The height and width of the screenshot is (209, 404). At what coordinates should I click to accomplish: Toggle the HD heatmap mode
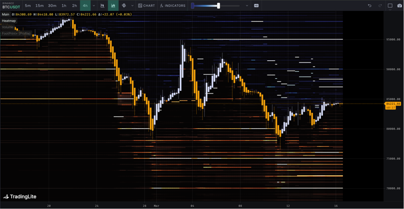click(x=256, y=6)
